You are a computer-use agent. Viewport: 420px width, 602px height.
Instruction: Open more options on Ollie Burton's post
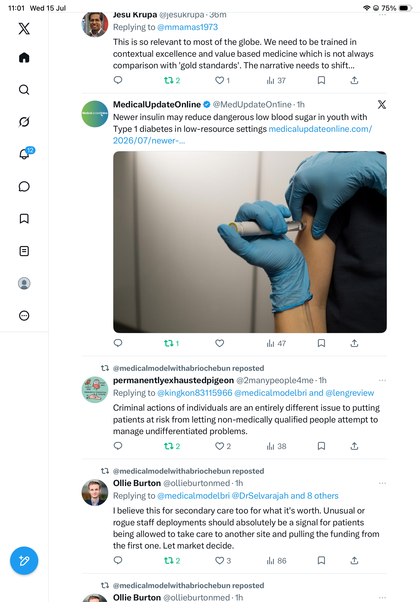[382, 483]
